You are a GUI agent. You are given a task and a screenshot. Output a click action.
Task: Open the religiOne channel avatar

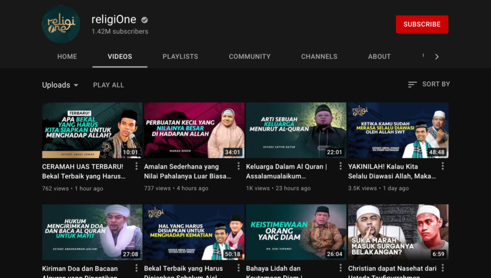pyautogui.click(x=61, y=24)
